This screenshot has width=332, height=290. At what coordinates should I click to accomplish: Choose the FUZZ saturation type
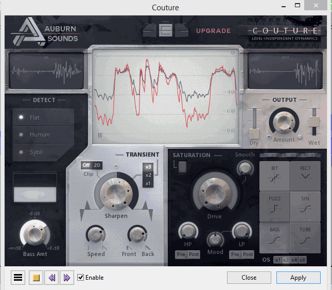(275, 207)
